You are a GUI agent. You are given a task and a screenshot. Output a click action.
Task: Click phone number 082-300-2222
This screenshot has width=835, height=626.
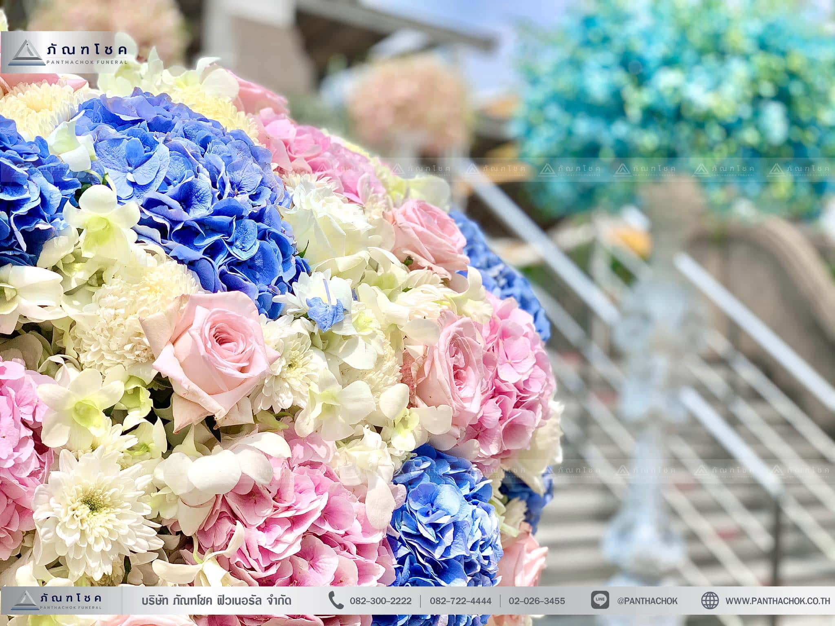pyautogui.click(x=380, y=601)
